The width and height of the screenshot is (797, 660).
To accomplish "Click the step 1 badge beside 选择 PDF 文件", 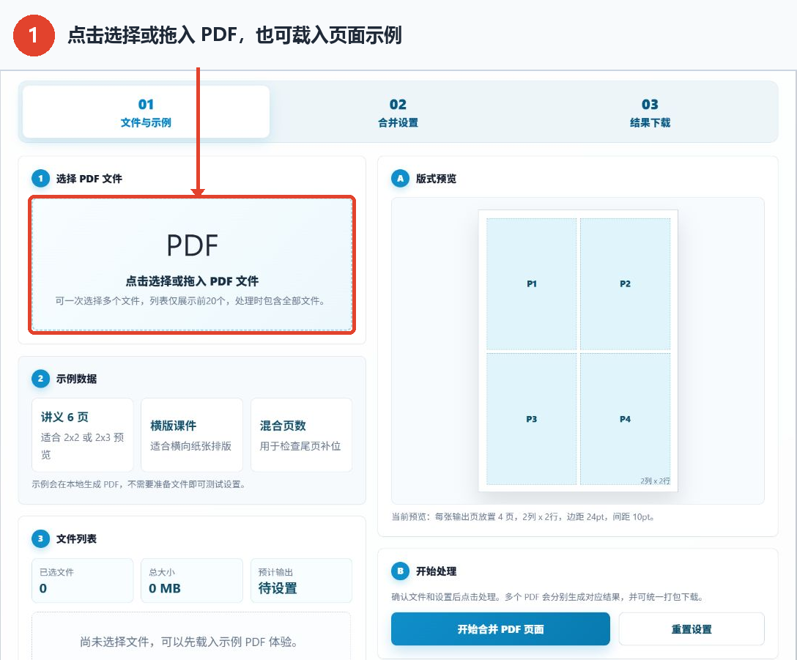I will click(x=41, y=179).
